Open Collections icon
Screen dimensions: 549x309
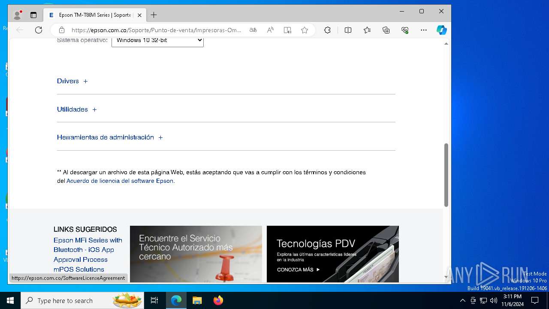click(x=386, y=30)
